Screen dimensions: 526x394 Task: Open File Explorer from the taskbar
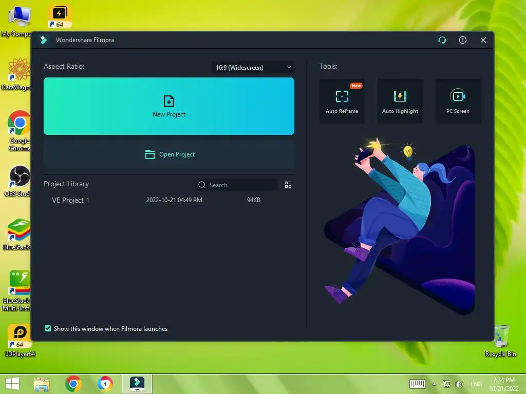(x=42, y=384)
